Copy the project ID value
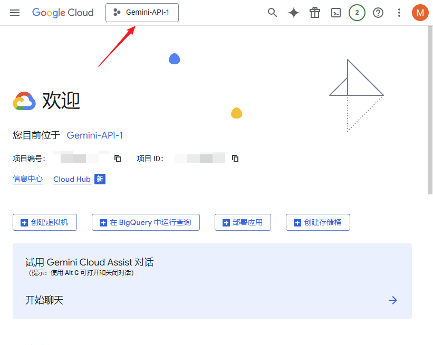 coord(235,159)
